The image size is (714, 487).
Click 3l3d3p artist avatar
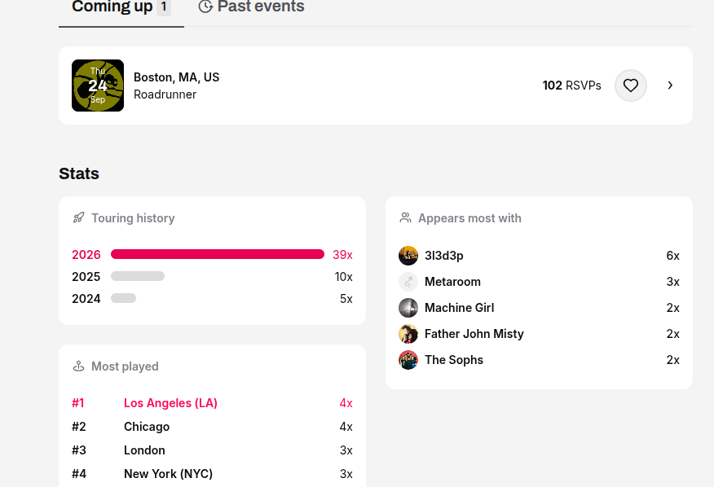click(408, 256)
